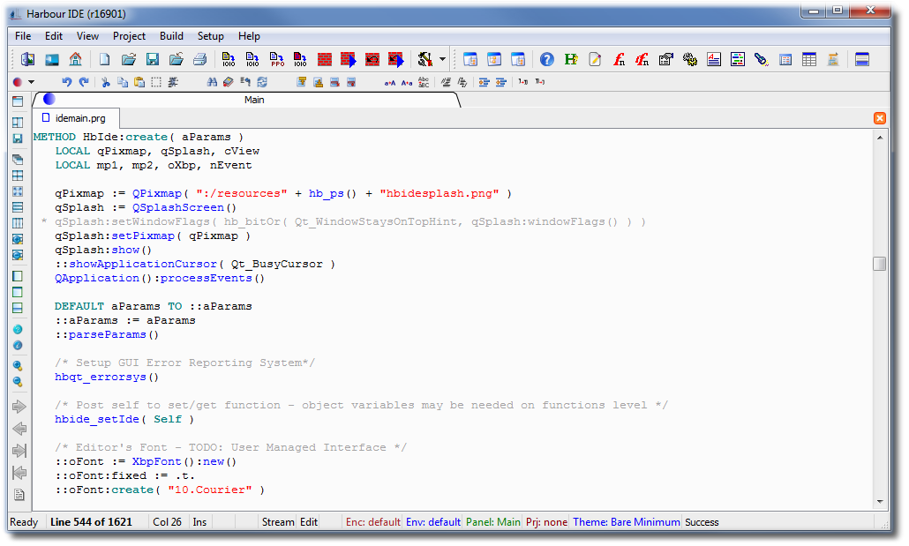Viewport: 909px width, 546px height.
Task: Click the flashlight icon in the toolbar
Action: click(761, 60)
